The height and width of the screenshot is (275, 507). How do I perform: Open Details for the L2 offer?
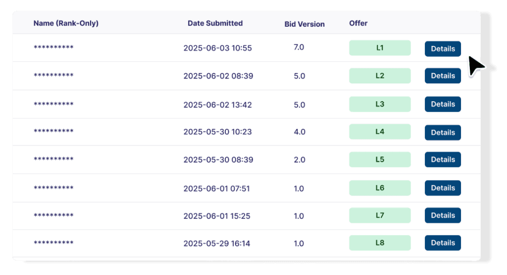[x=443, y=76]
